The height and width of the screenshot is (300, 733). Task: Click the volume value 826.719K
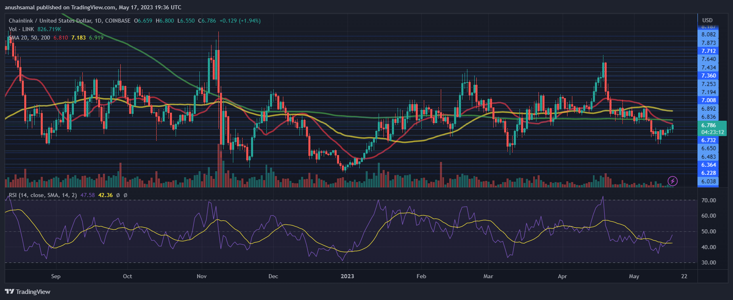tap(49, 29)
